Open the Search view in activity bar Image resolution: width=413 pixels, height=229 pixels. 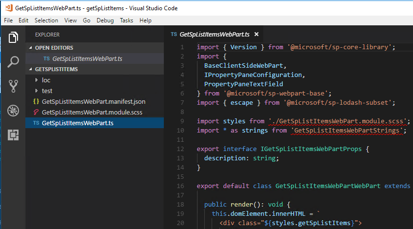[x=13, y=62]
